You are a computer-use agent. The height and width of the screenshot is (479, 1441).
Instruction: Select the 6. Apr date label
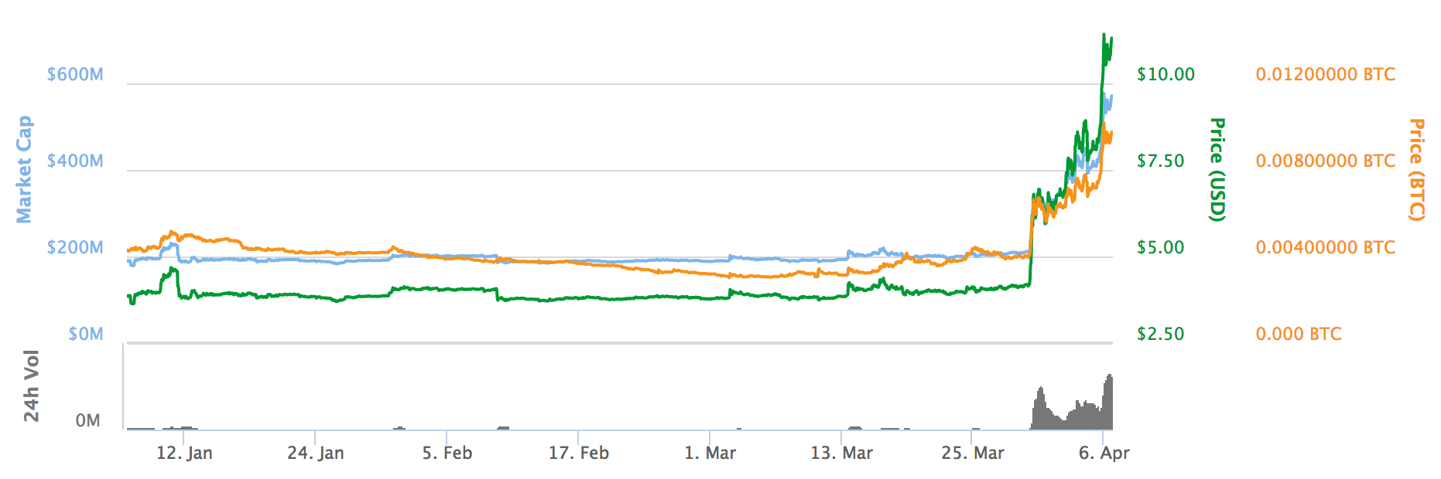[x=1104, y=454]
